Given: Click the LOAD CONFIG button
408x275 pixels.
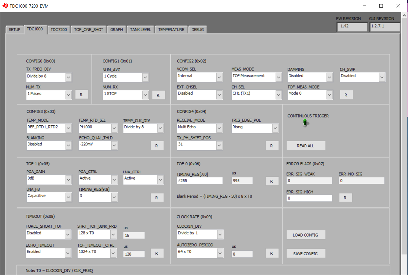Looking at the screenshot, I should [306, 235].
